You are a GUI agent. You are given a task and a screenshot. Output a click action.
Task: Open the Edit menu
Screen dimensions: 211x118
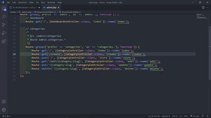pos(14,2)
